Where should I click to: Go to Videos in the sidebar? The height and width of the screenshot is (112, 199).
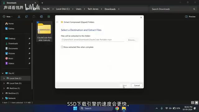point(10,63)
